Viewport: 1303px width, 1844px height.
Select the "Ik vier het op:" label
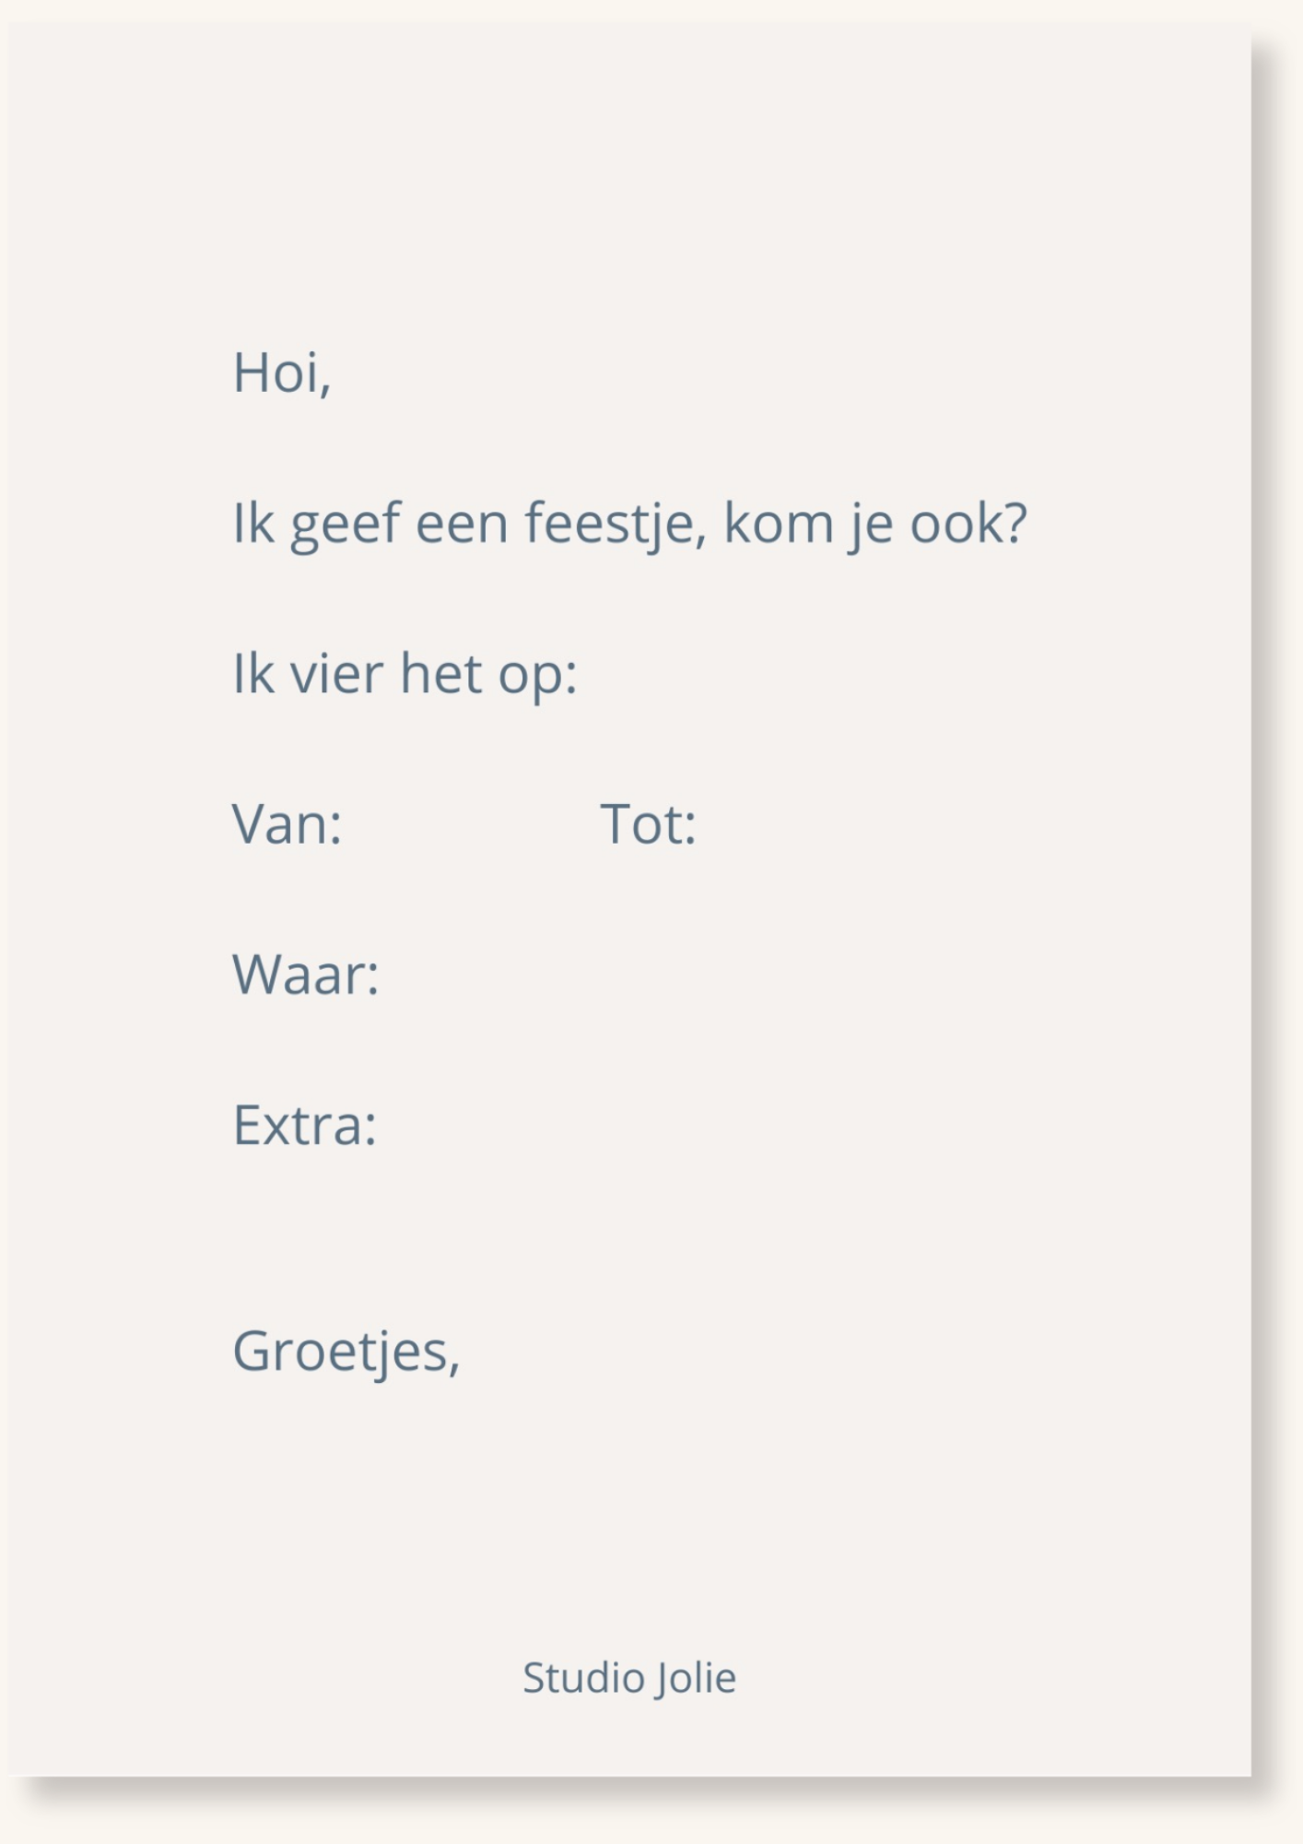coord(405,674)
